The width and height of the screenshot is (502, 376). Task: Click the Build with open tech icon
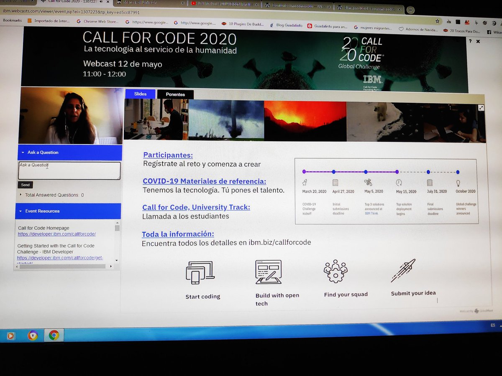[268, 272]
